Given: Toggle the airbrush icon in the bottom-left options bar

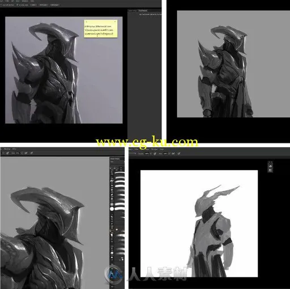Looking at the screenshot, I should (26, 153).
